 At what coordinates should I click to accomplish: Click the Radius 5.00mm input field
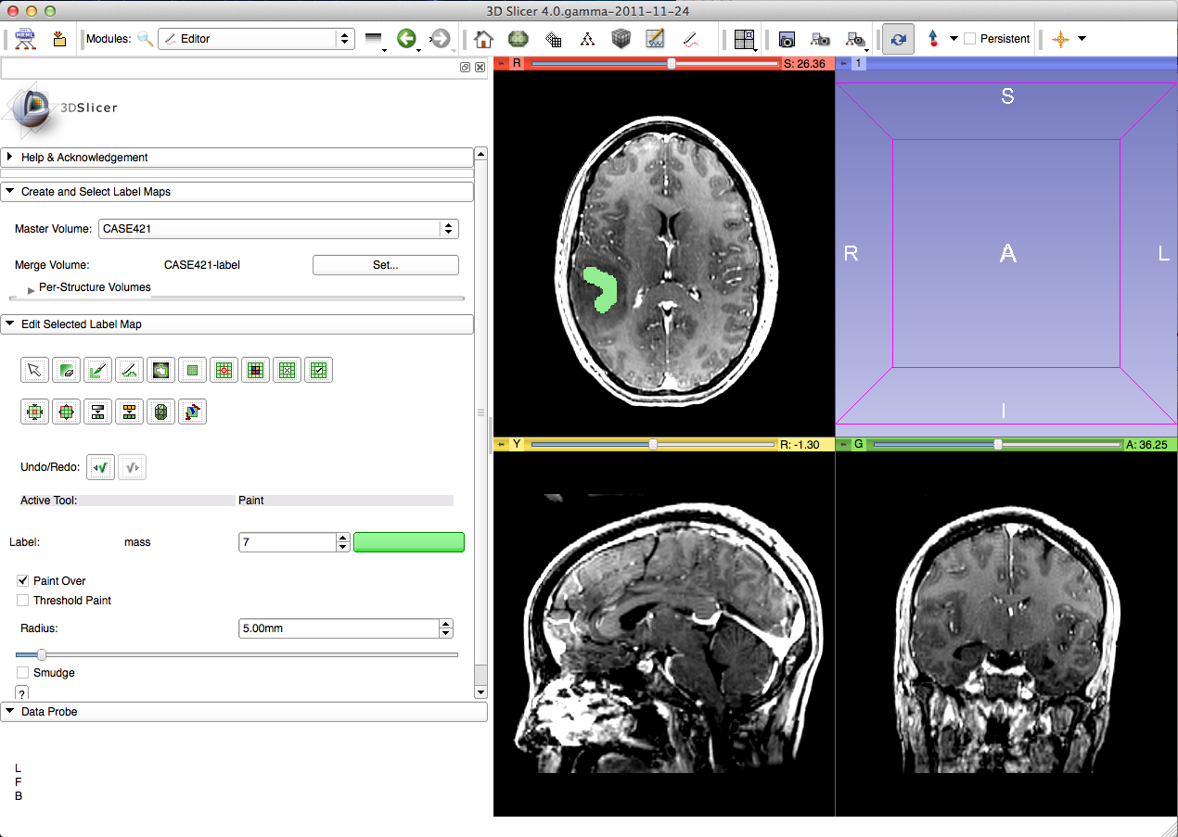[338, 628]
